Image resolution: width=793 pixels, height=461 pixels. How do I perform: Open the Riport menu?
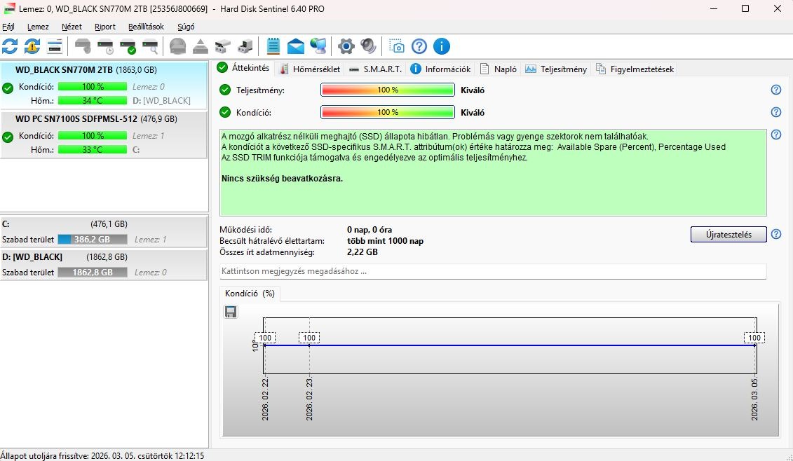(104, 27)
